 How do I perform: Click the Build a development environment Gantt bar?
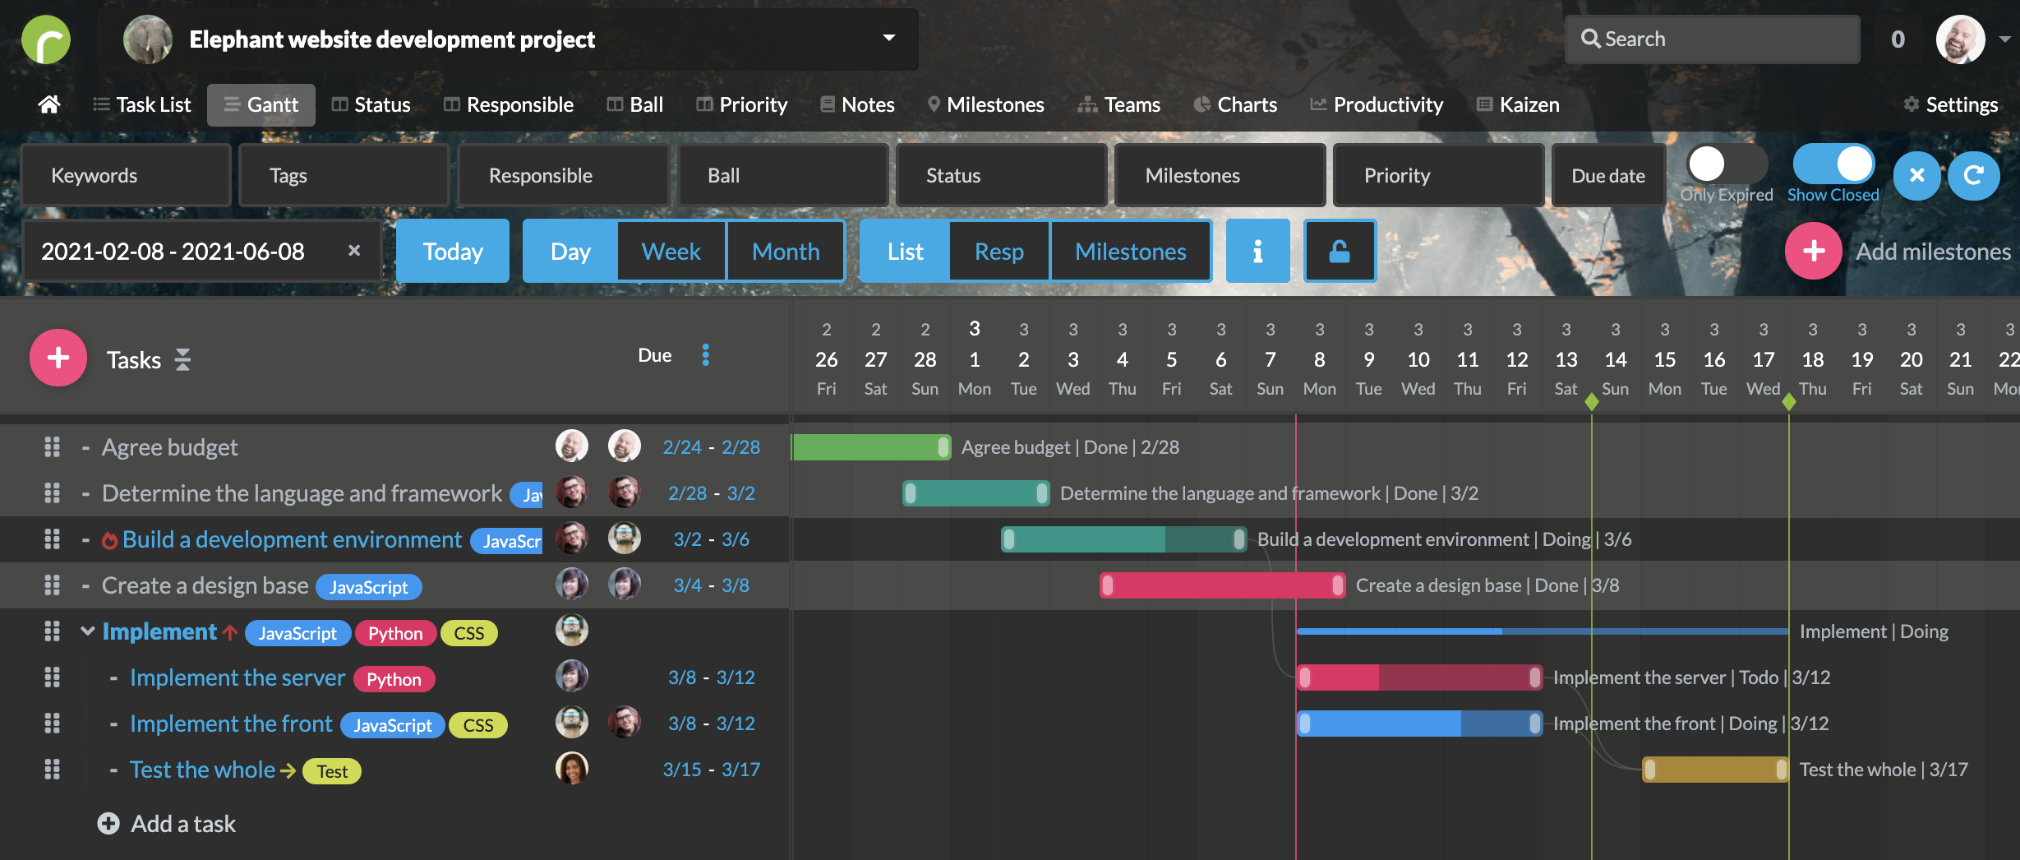pos(1123,539)
